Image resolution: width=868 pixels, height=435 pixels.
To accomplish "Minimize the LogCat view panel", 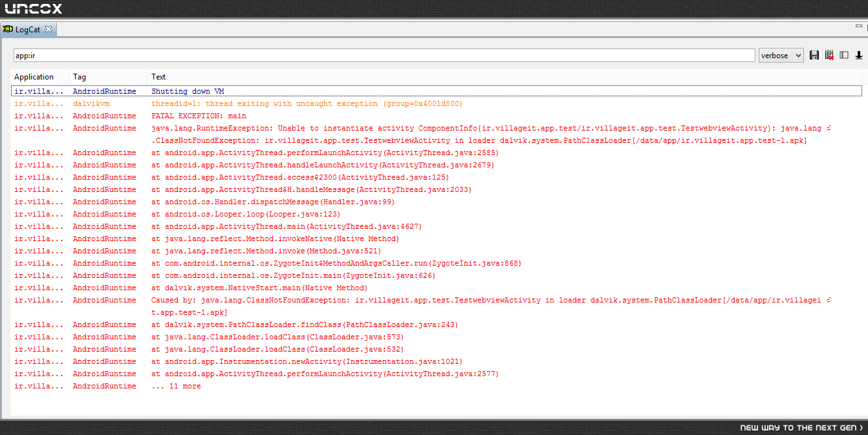I will tap(859, 27).
